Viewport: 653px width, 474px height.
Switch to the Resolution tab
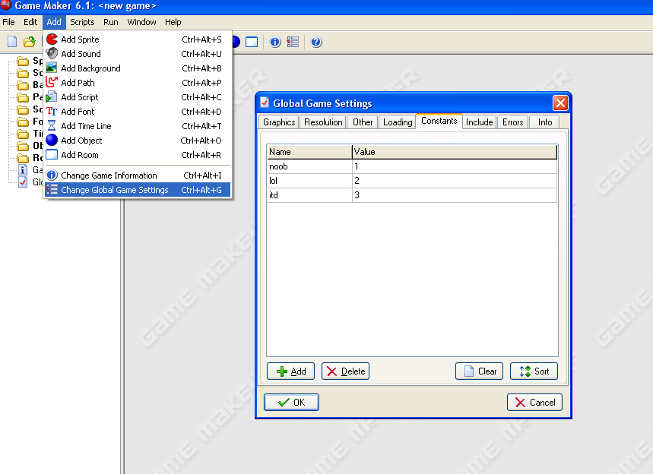pyautogui.click(x=323, y=122)
